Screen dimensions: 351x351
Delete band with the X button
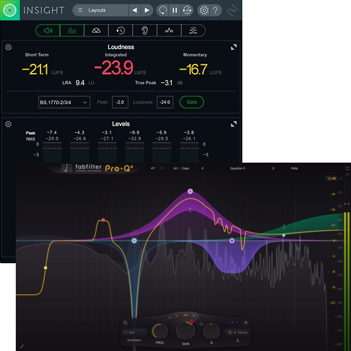[246, 322]
